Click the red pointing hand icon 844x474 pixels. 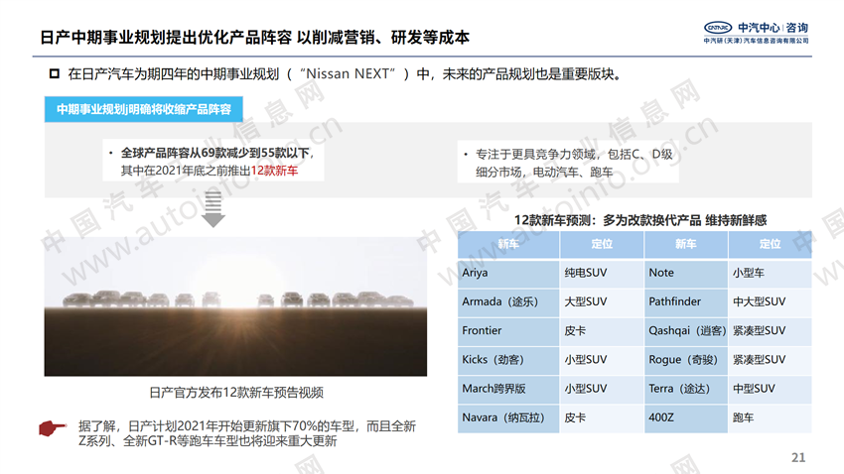coord(53,428)
